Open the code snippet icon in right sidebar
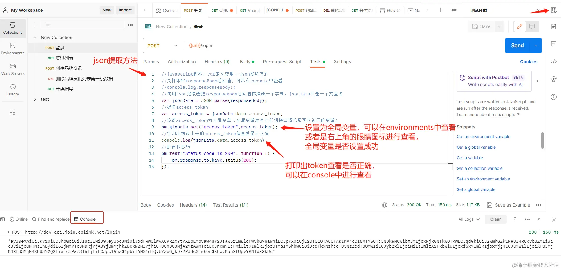561x270 pixels. click(554, 62)
